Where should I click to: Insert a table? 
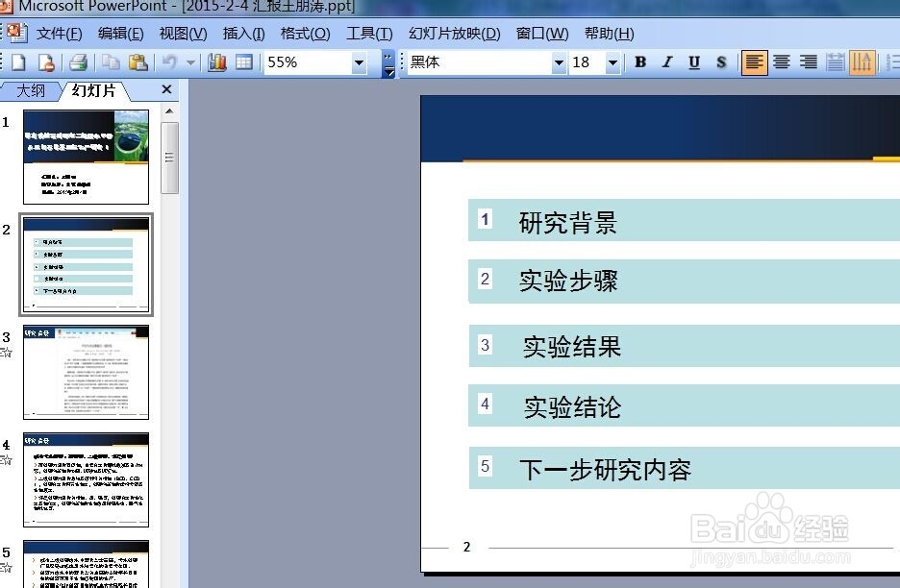(243, 61)
